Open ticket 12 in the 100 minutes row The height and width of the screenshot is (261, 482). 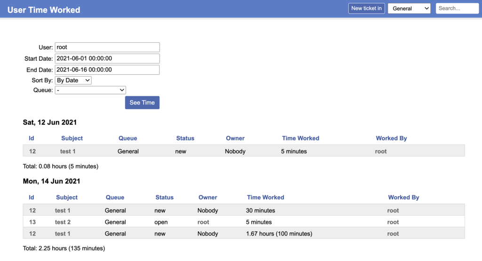point(32,234)
